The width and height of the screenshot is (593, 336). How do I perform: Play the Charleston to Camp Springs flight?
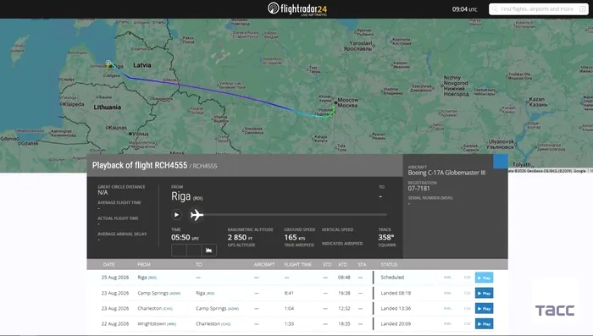484,309
